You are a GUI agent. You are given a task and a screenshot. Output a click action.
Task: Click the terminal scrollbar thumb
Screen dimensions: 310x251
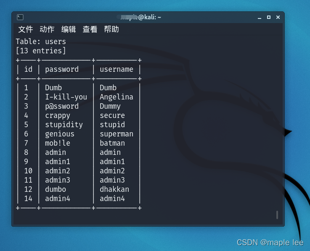(277, 215)
